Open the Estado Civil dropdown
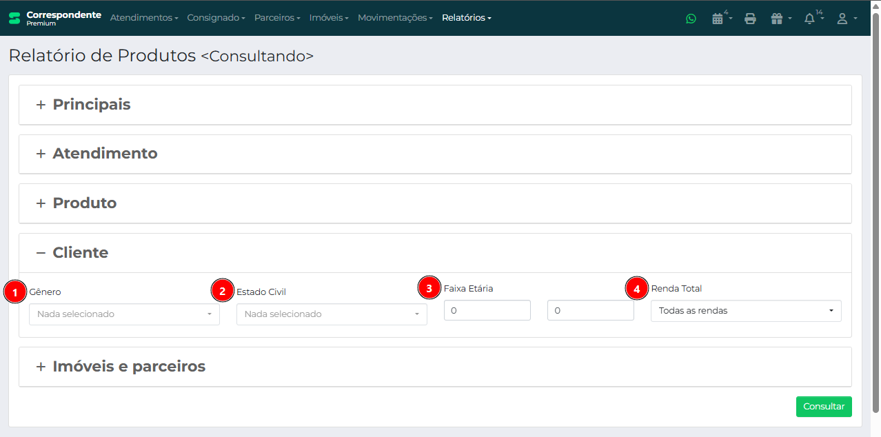 point(332,314)
